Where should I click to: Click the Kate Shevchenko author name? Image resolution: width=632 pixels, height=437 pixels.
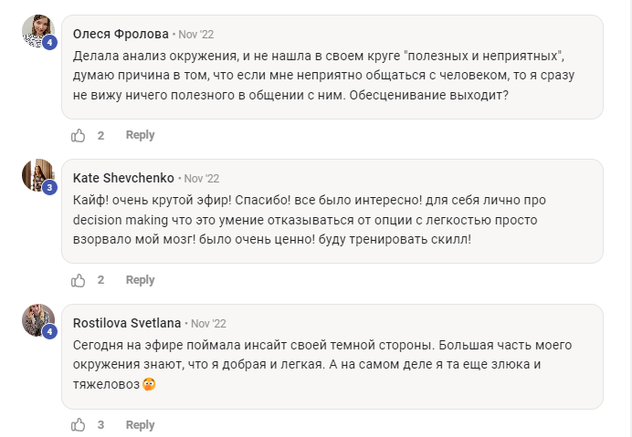[123, 178]
